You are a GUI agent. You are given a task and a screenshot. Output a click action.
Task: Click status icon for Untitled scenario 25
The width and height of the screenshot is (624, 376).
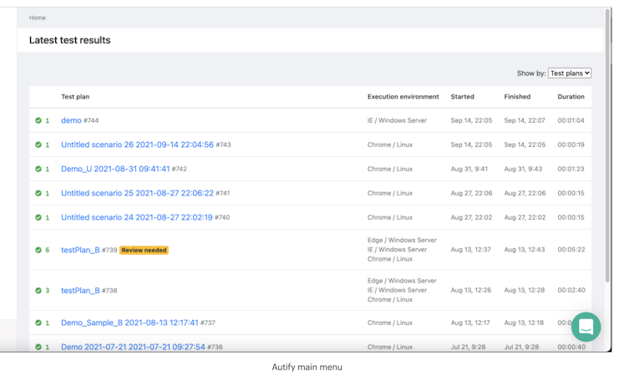pos(38,194)
